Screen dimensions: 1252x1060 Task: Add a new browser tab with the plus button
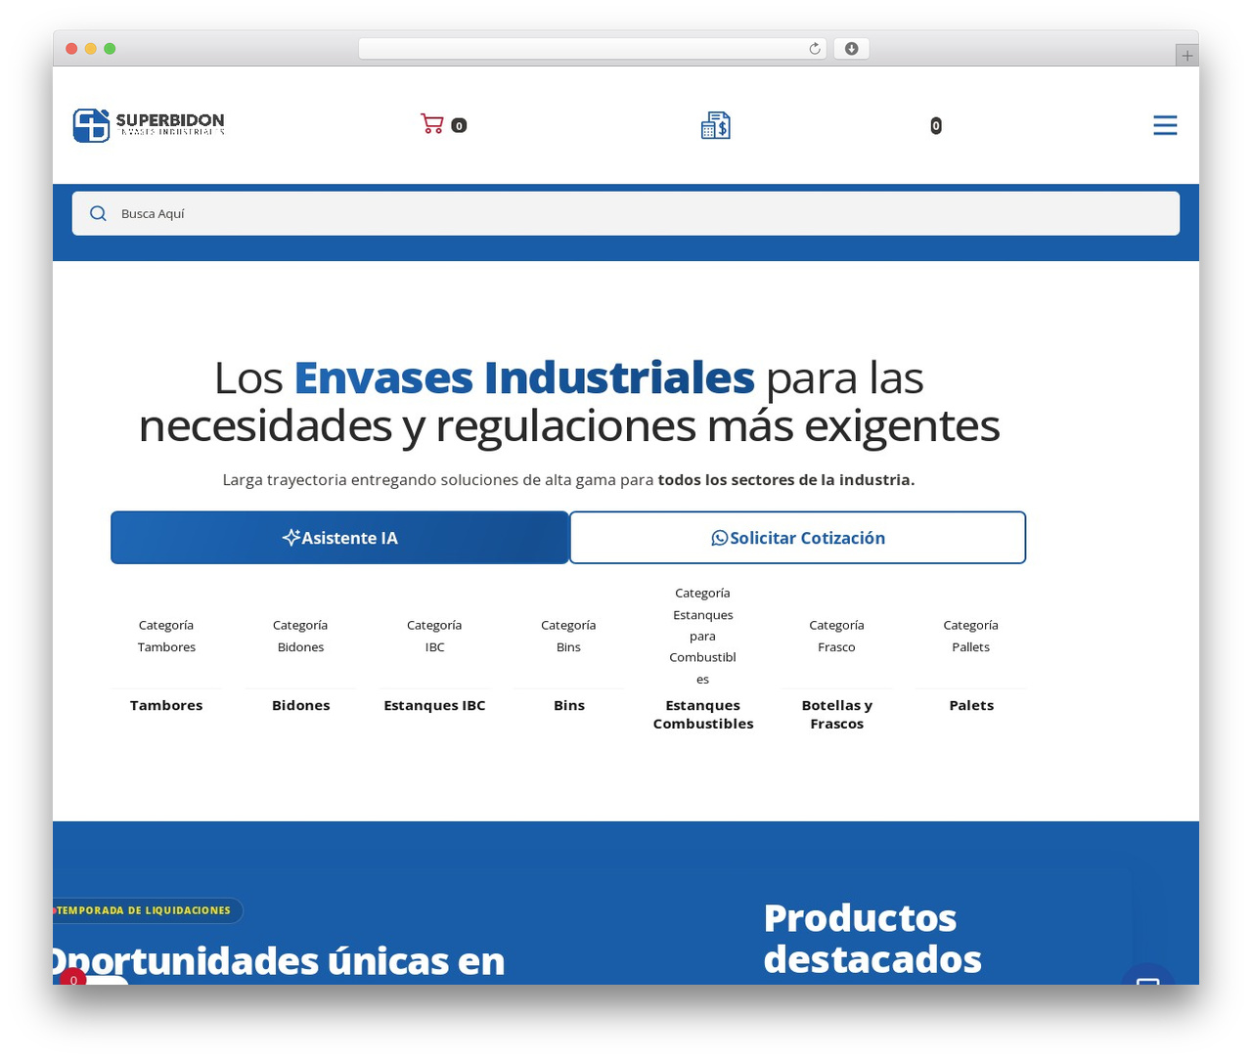(x=1186, y=56)
